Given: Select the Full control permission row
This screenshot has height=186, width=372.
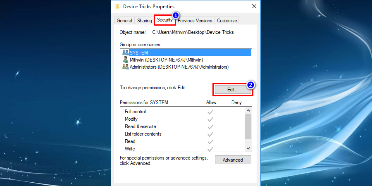Looking at the screenshot, I should pyautogui.click(x=182, y=112).
